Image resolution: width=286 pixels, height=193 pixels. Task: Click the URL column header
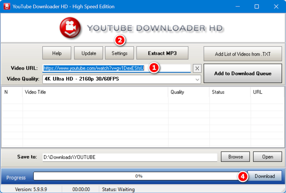[x=267, y=92]
